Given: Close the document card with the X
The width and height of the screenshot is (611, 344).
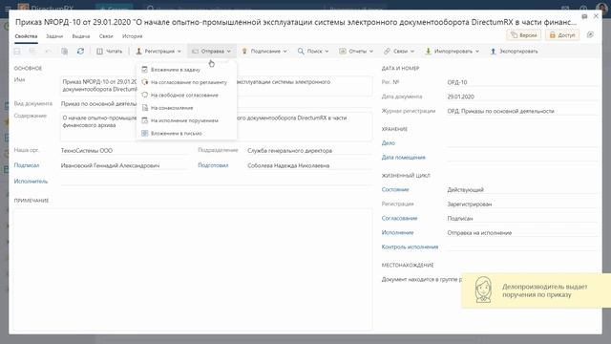Looking at the screenshot, I should click(x=596, y=16).
